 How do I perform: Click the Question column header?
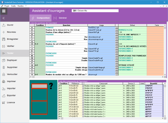click(x=67, y=25)
